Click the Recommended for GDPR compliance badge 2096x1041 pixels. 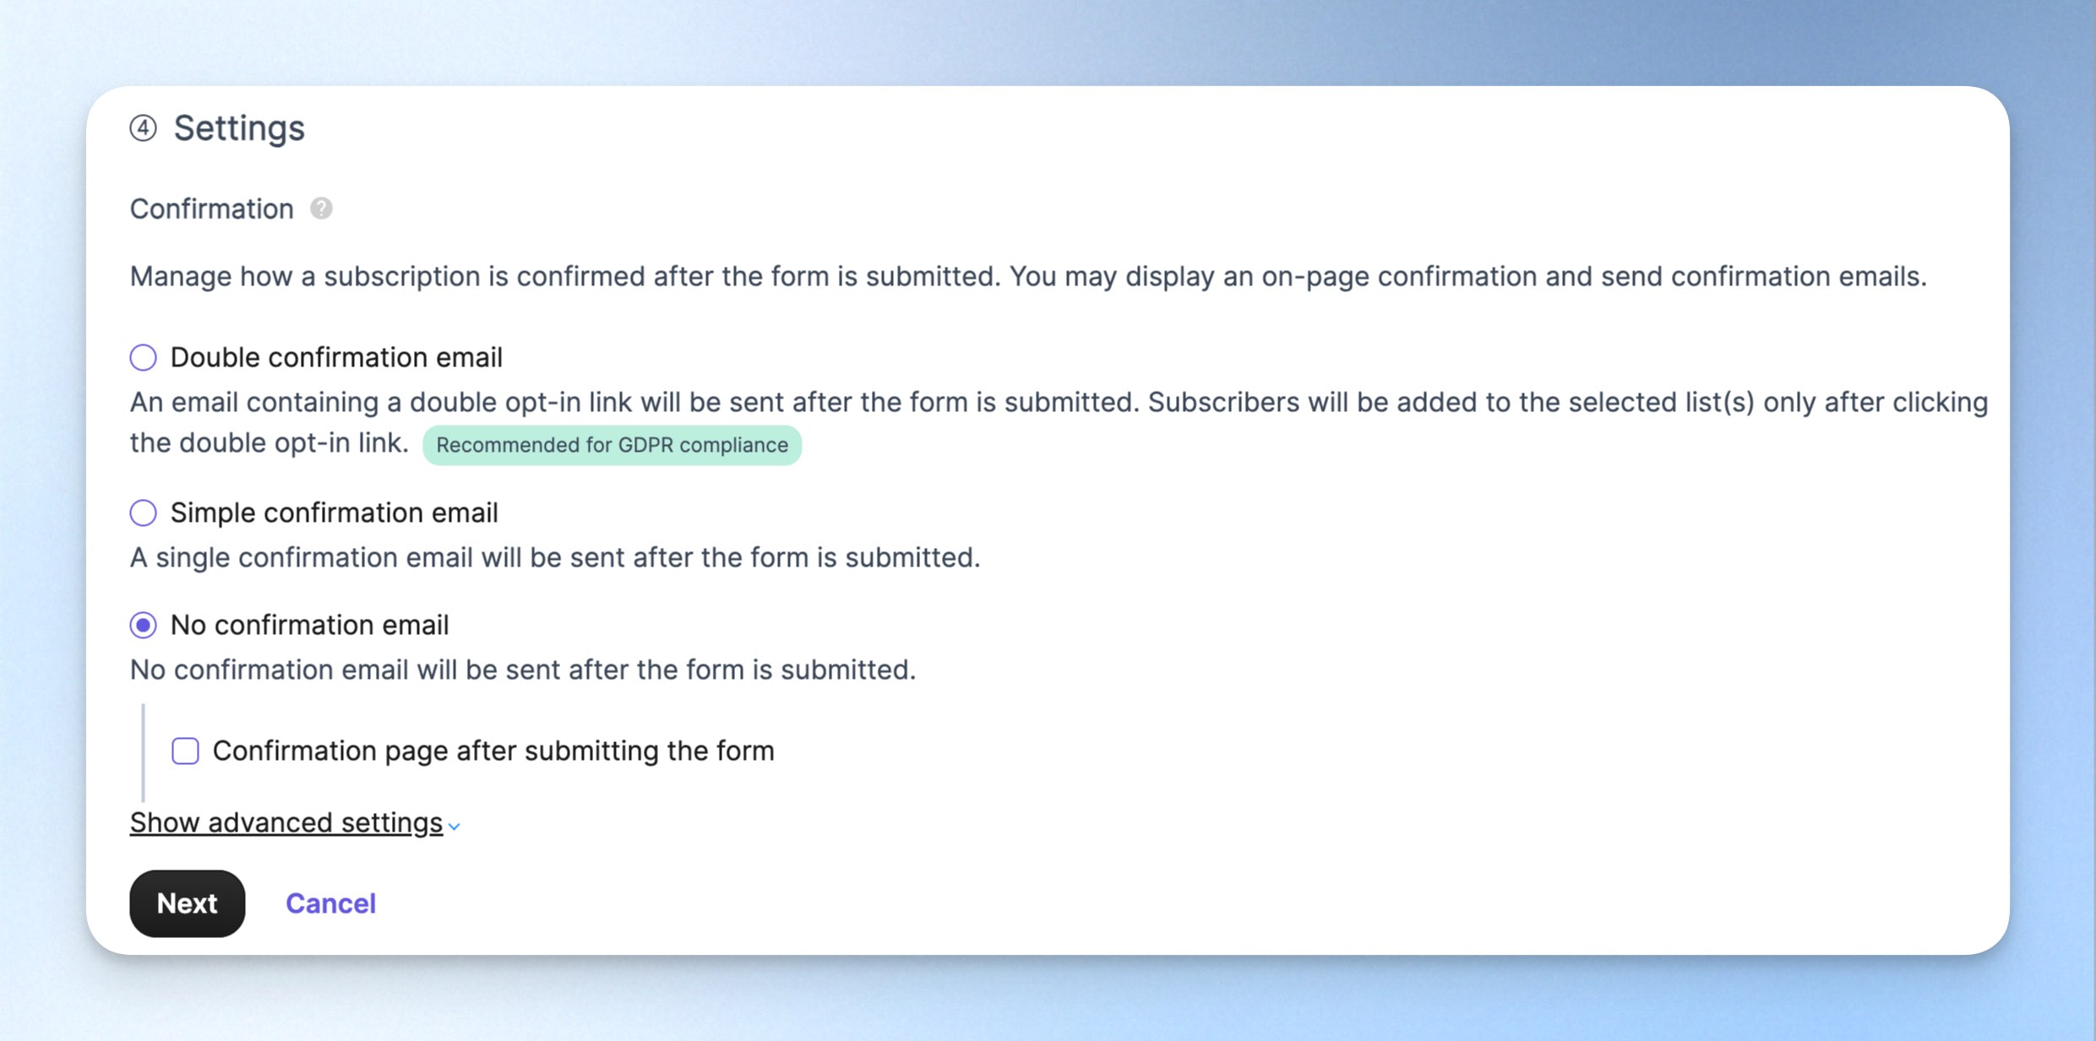click(612, 445)
